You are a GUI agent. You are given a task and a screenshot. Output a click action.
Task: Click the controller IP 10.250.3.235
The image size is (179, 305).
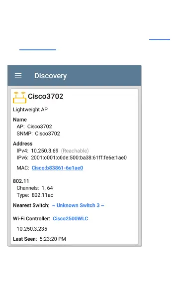click(x=32, y=229)
